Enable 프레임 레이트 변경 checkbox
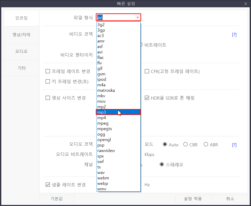 coord(48,71)
